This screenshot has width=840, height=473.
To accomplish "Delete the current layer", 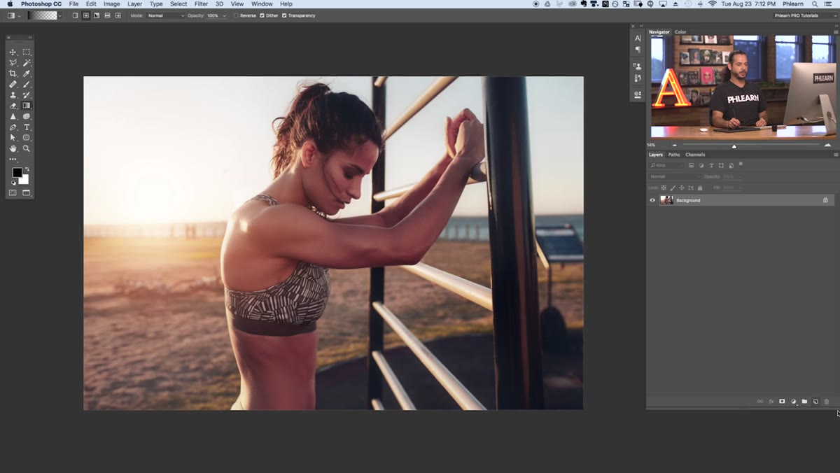I will click(x=826, y=402).
